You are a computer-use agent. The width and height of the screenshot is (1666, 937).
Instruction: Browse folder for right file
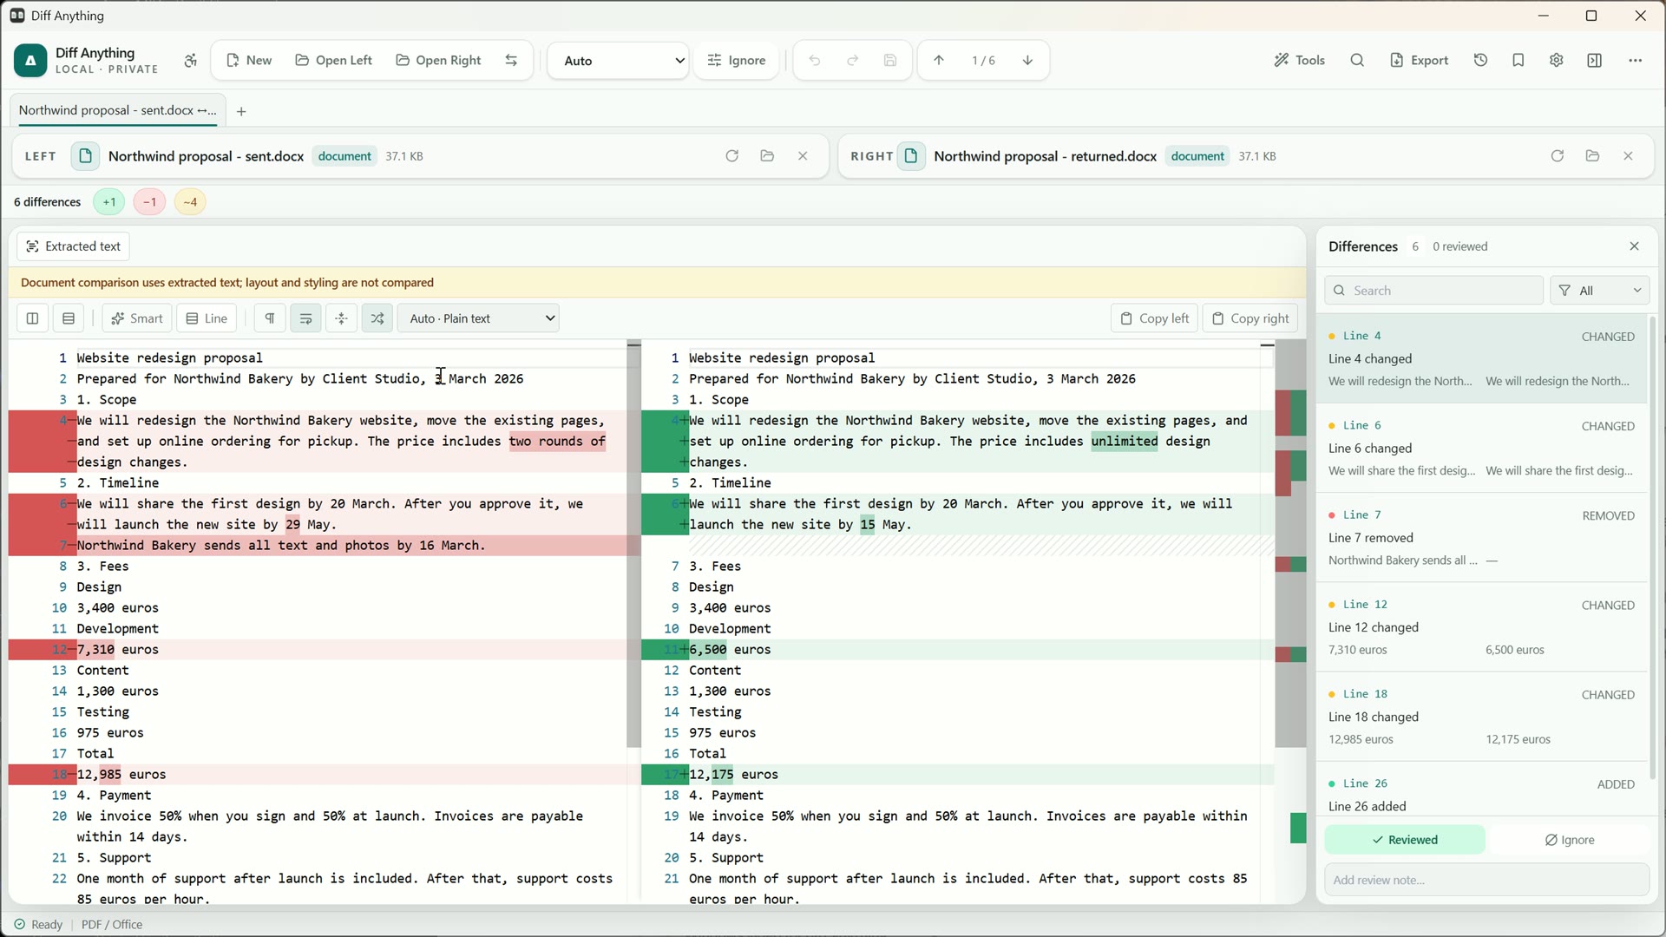coord(1592,156)
